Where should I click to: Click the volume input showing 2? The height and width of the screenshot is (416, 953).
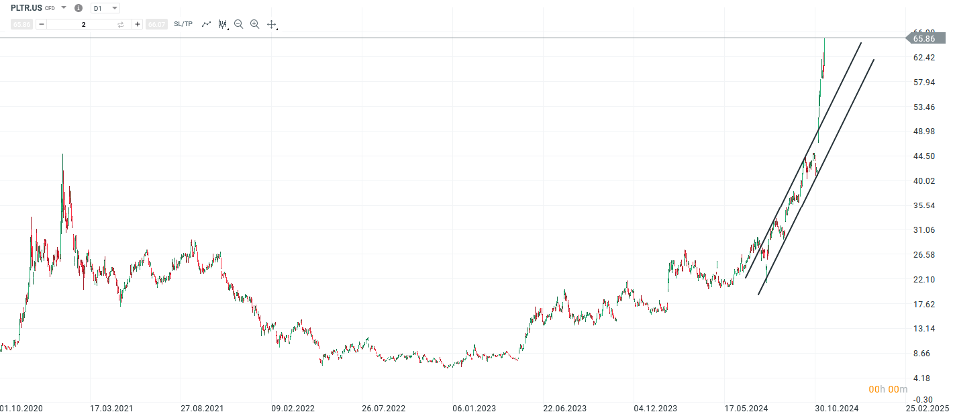click(x=83, y=23)
